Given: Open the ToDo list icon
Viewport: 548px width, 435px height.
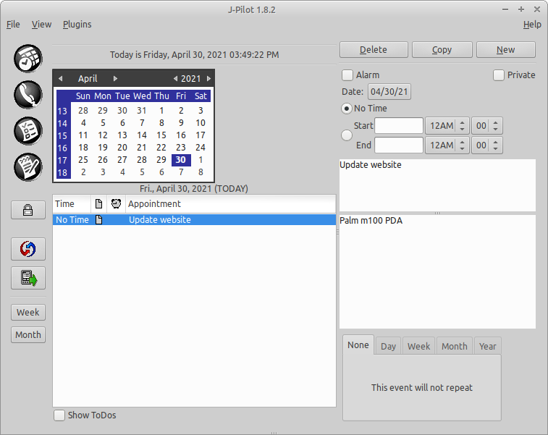Looking at the screenshot, I should pos(28,131).
